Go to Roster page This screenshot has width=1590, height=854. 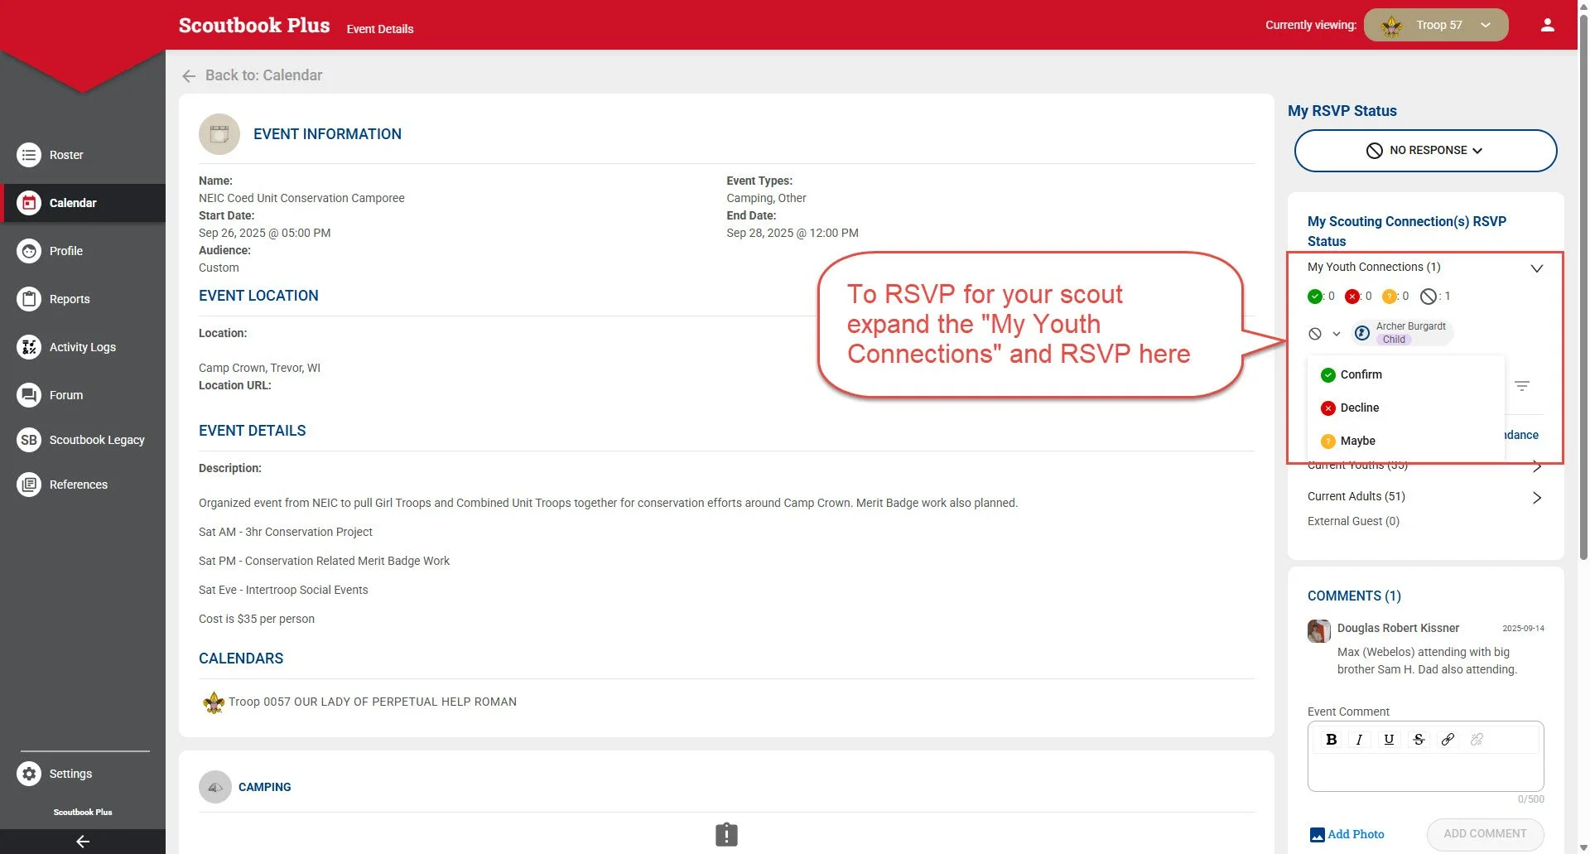point(66,155)
